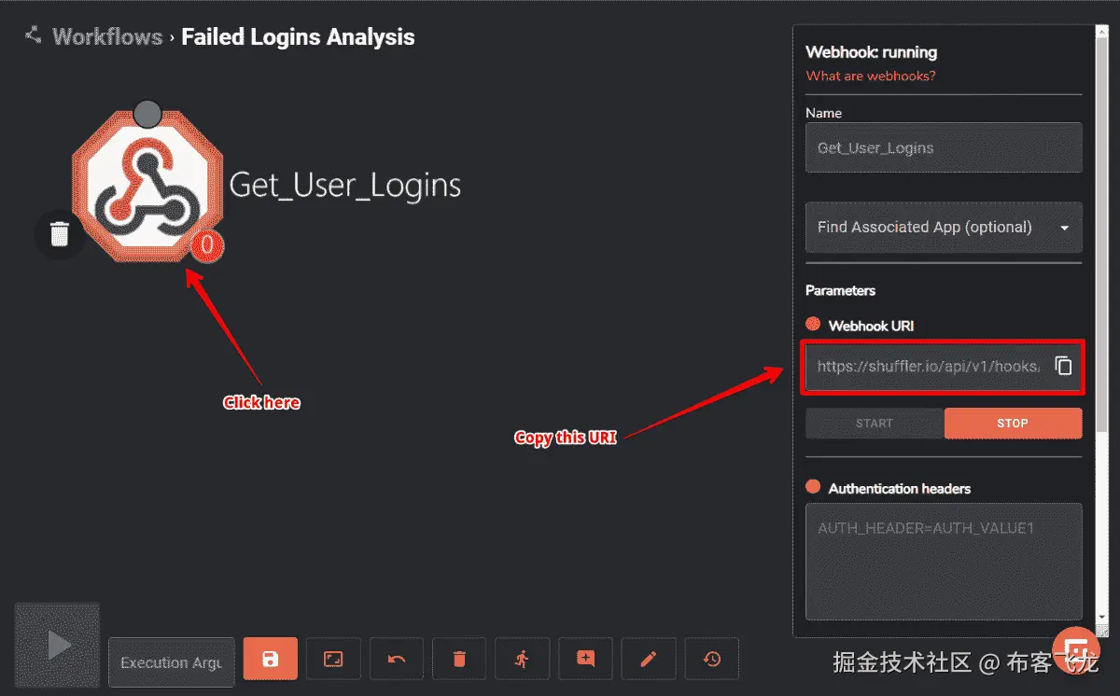Screen dimensions: 1120x696
Task: Click the trash icon in the bottom toolbar
Action: pyautogui.click(x=459, y=659)
